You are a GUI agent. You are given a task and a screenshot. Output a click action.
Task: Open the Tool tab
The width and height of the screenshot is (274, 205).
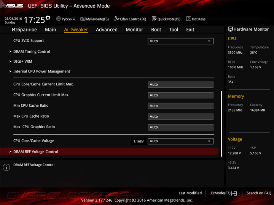174,30
